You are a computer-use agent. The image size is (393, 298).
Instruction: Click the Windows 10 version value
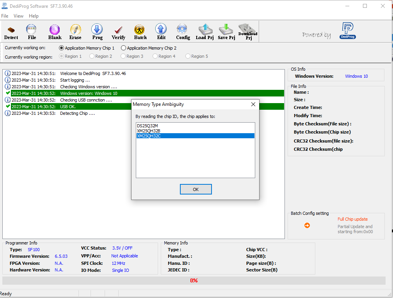tap(356, 76)
